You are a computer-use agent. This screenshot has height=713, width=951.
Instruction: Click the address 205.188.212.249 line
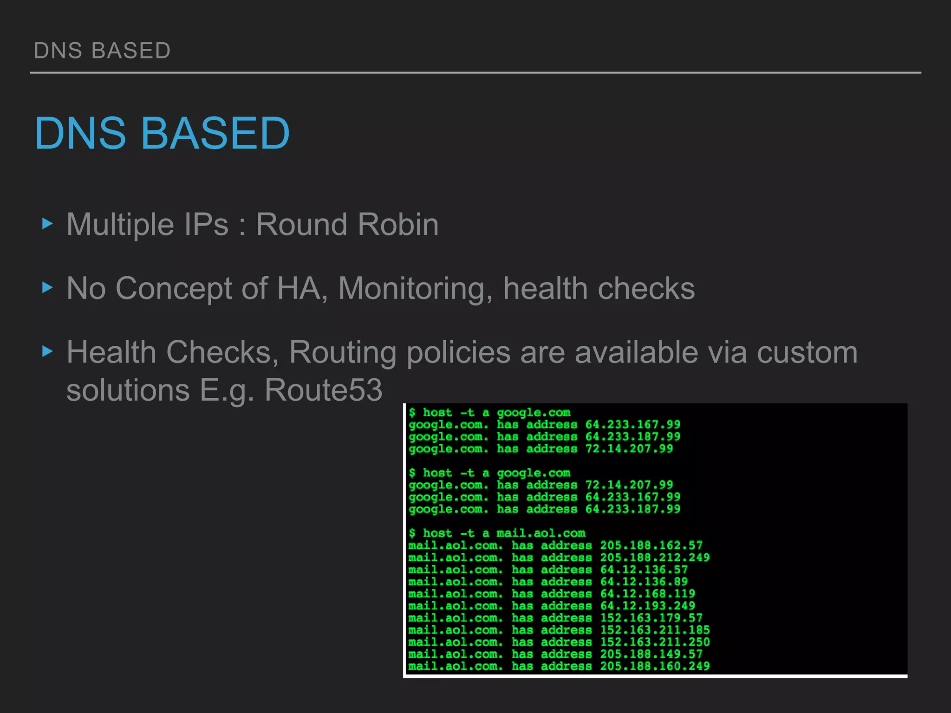[655, 557]
